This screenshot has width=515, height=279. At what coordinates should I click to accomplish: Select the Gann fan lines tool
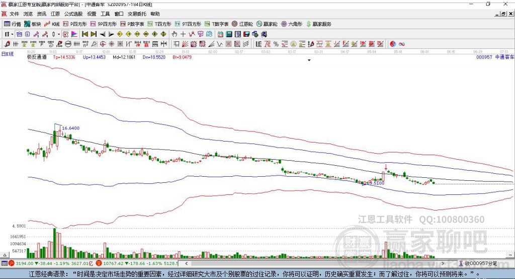point(185,44)
